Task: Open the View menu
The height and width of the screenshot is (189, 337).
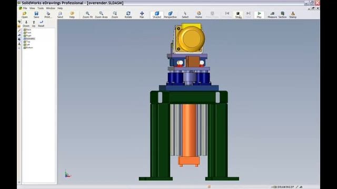Action: point(32,8)
